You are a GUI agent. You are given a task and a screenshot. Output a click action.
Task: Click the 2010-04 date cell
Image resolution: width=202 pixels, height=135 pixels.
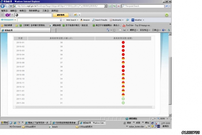click(21, 55)
